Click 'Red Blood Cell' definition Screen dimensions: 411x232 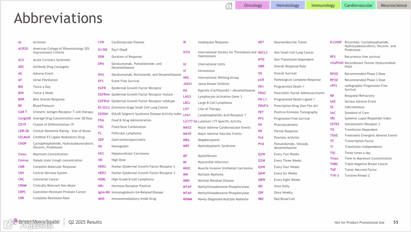click(x=284, y=199)
